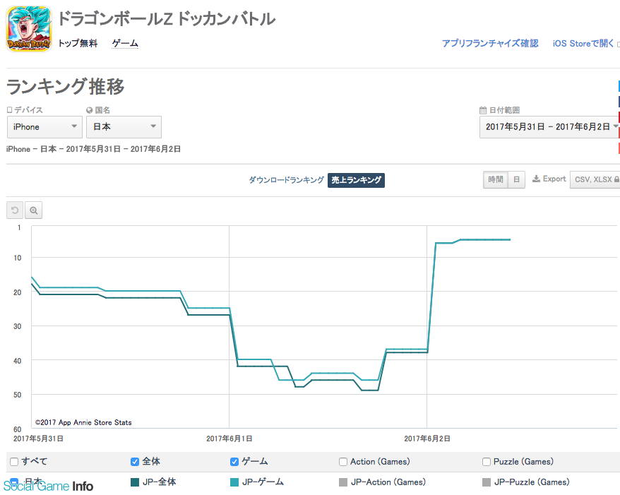Select the 時間 granularity button
620x495 pixels.
496,179
